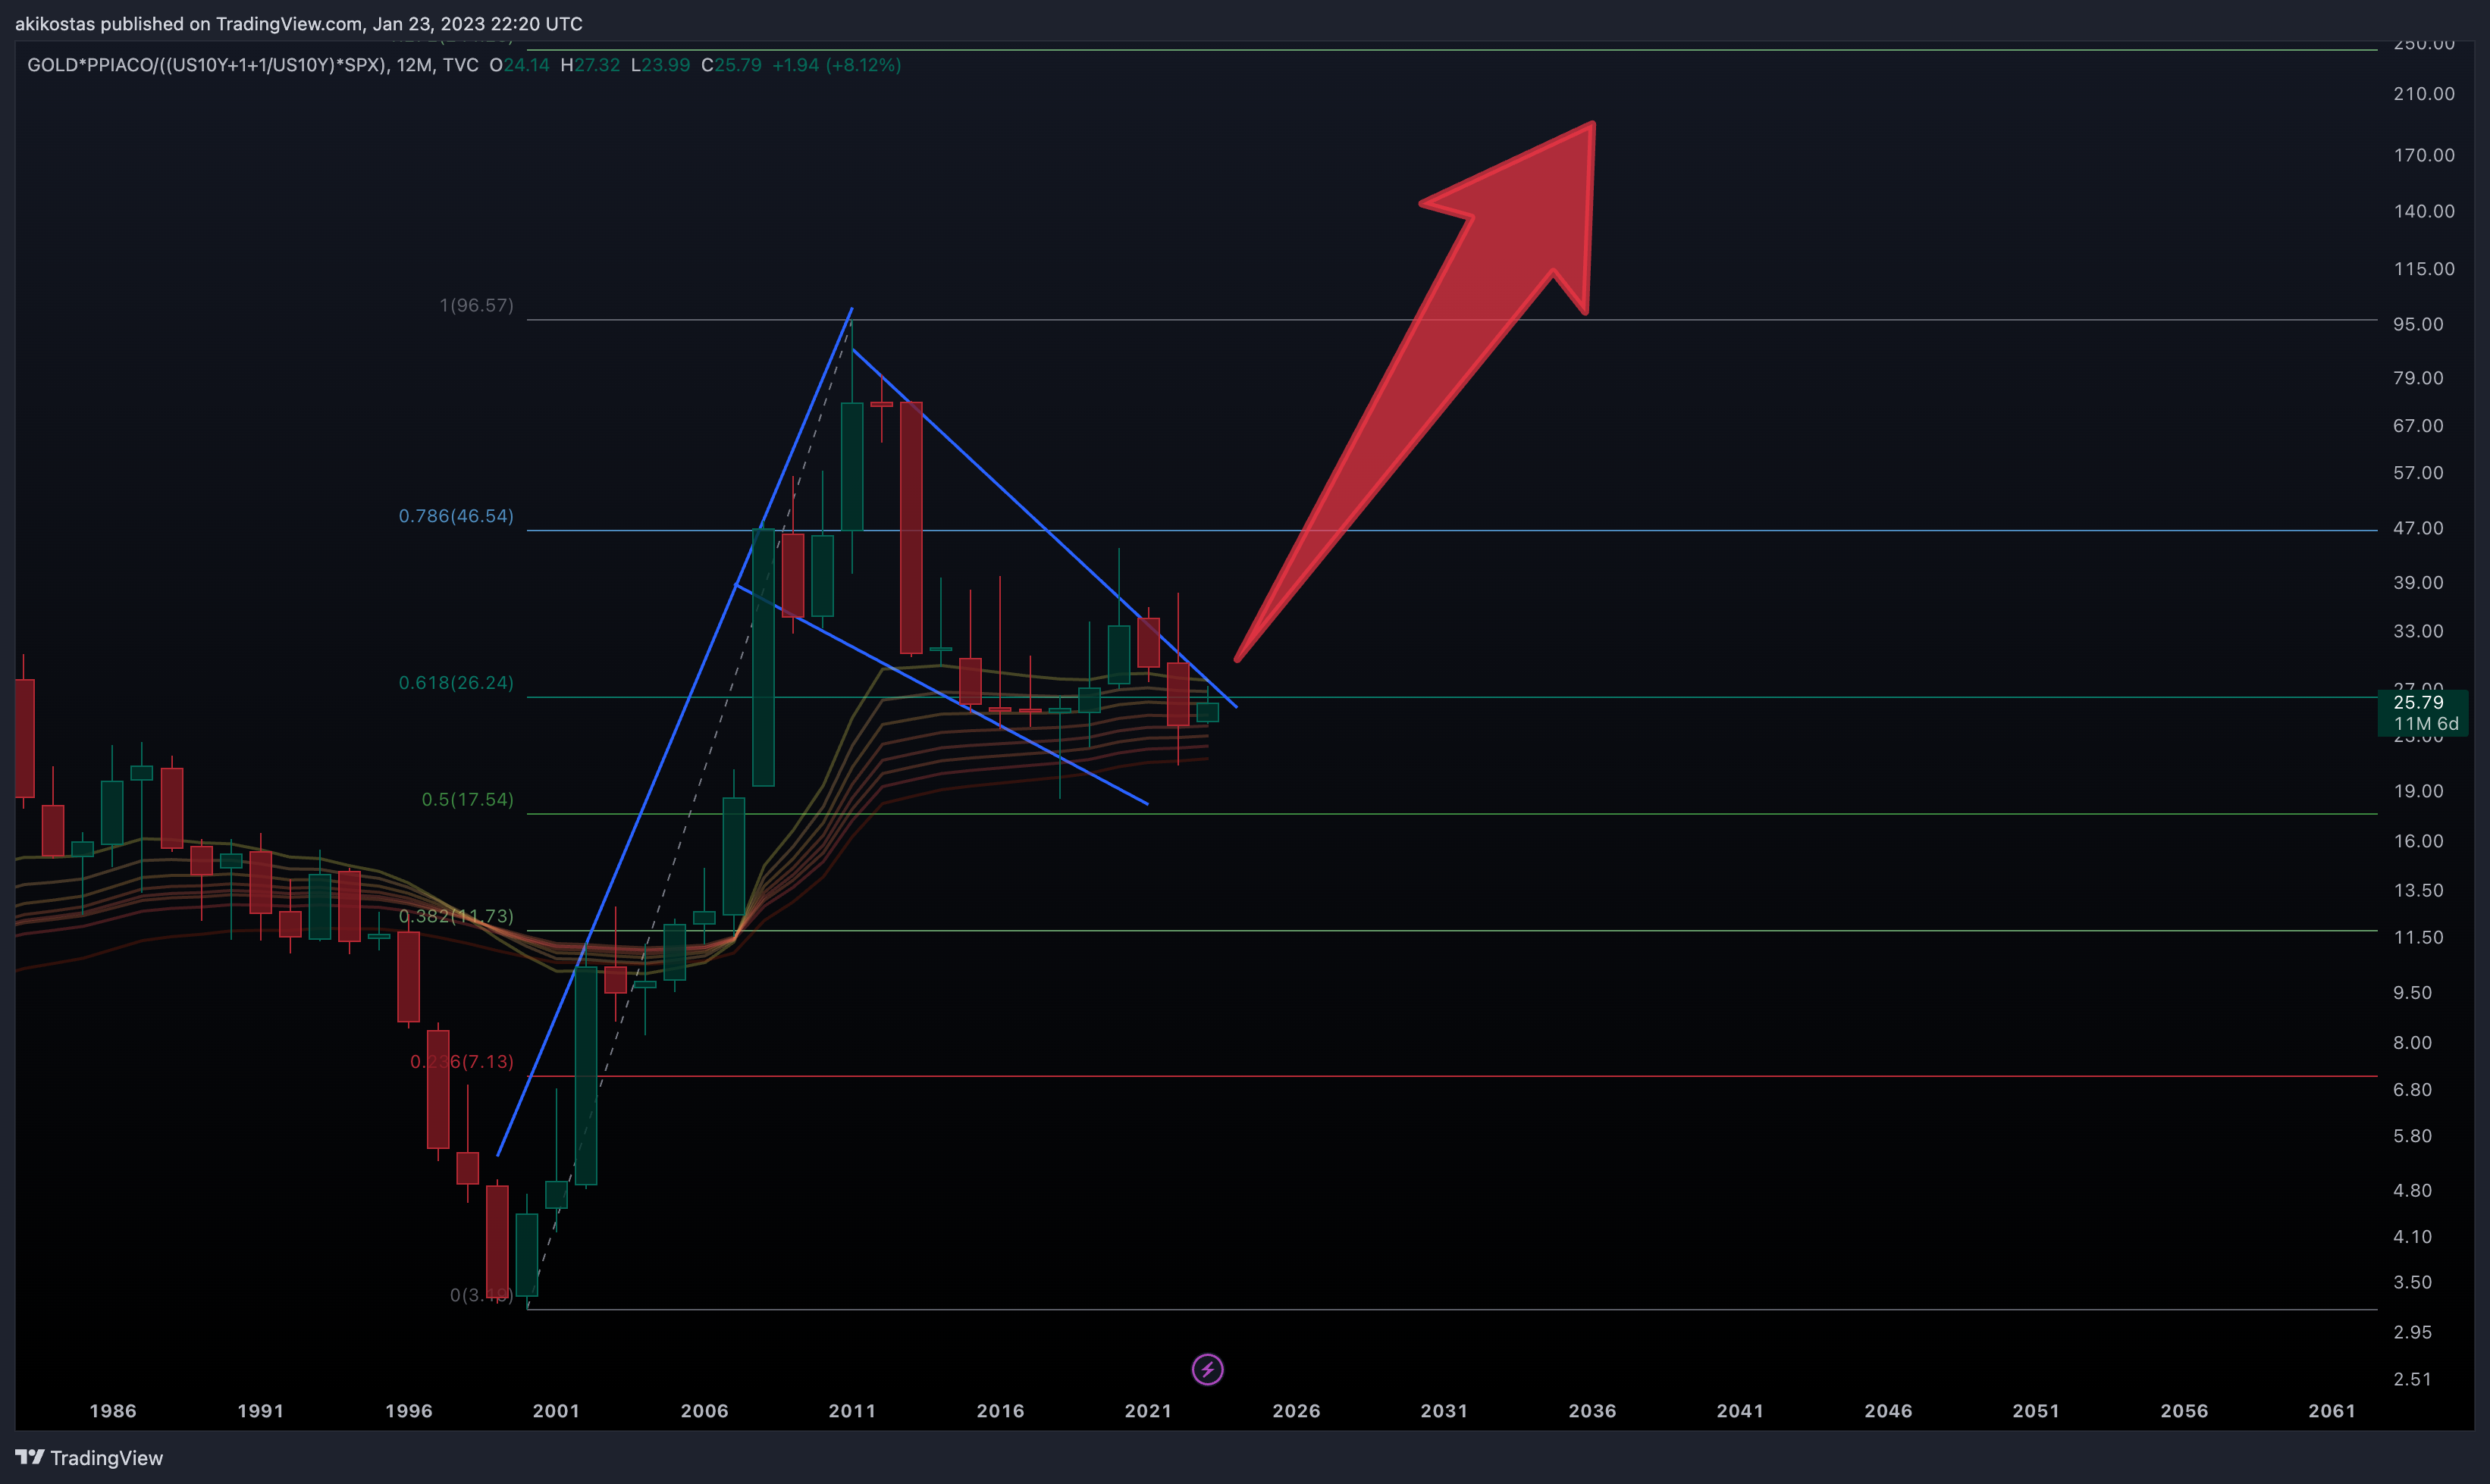
Task: Click the TradingView logo at bottom left
Action: (89, 1458)
